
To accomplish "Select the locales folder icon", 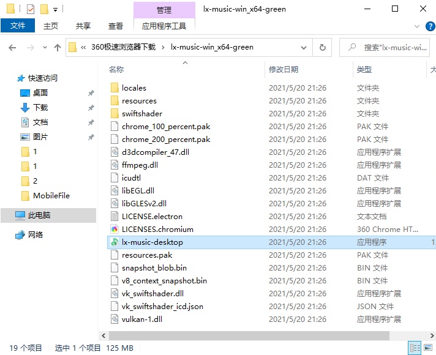I will coord(115,88).
